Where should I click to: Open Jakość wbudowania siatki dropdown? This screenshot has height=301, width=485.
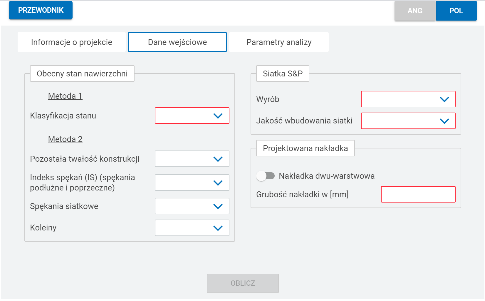click(408, 121)
